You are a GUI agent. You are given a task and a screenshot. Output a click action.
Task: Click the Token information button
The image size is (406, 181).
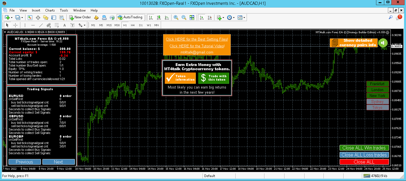point(180,78)
